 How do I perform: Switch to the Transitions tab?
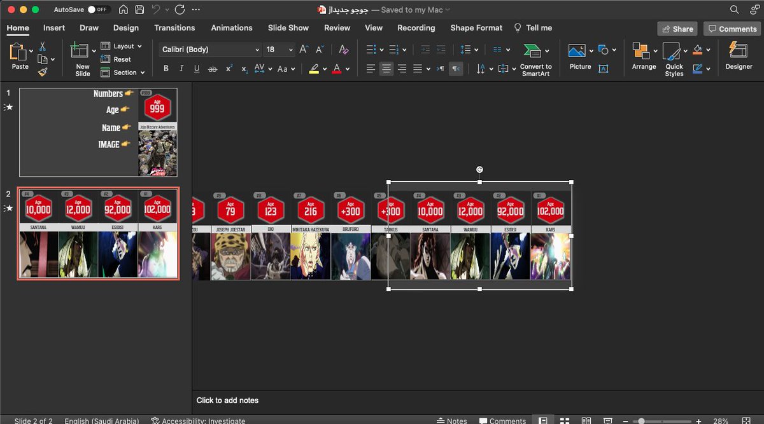174,28
